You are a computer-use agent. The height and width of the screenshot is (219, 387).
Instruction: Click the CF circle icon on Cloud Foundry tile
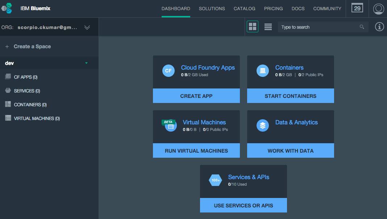pos(168,71)
